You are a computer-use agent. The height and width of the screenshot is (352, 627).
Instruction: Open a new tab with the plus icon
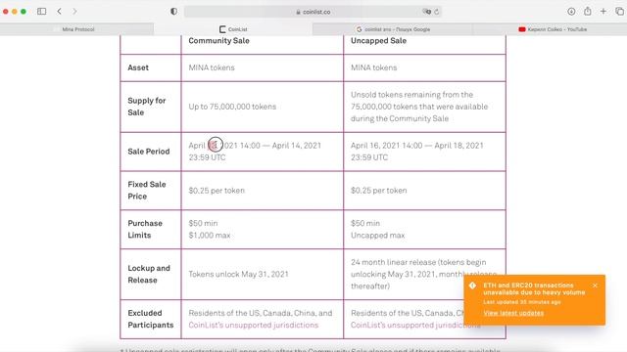click(x=603, y=12)
